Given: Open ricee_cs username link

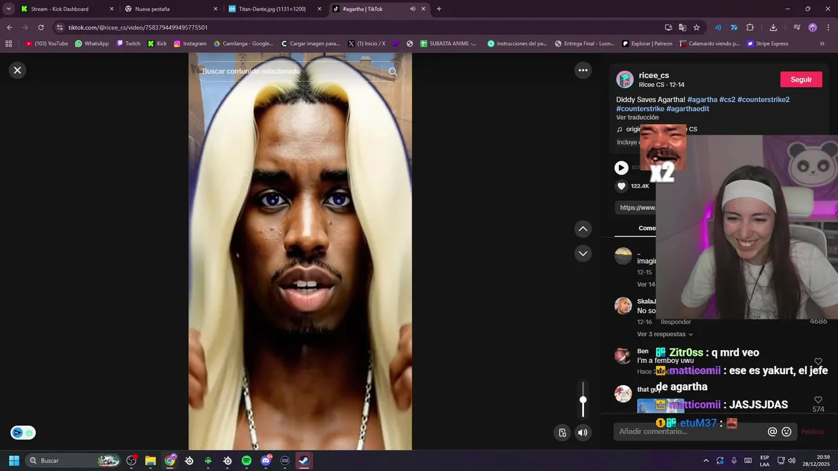Looking at the screenshot, I should click(653, 75).
